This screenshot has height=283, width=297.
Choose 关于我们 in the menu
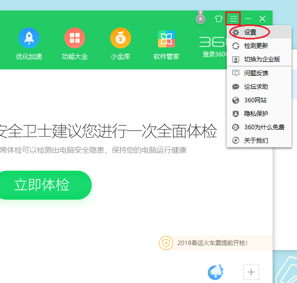click(259, 141)
